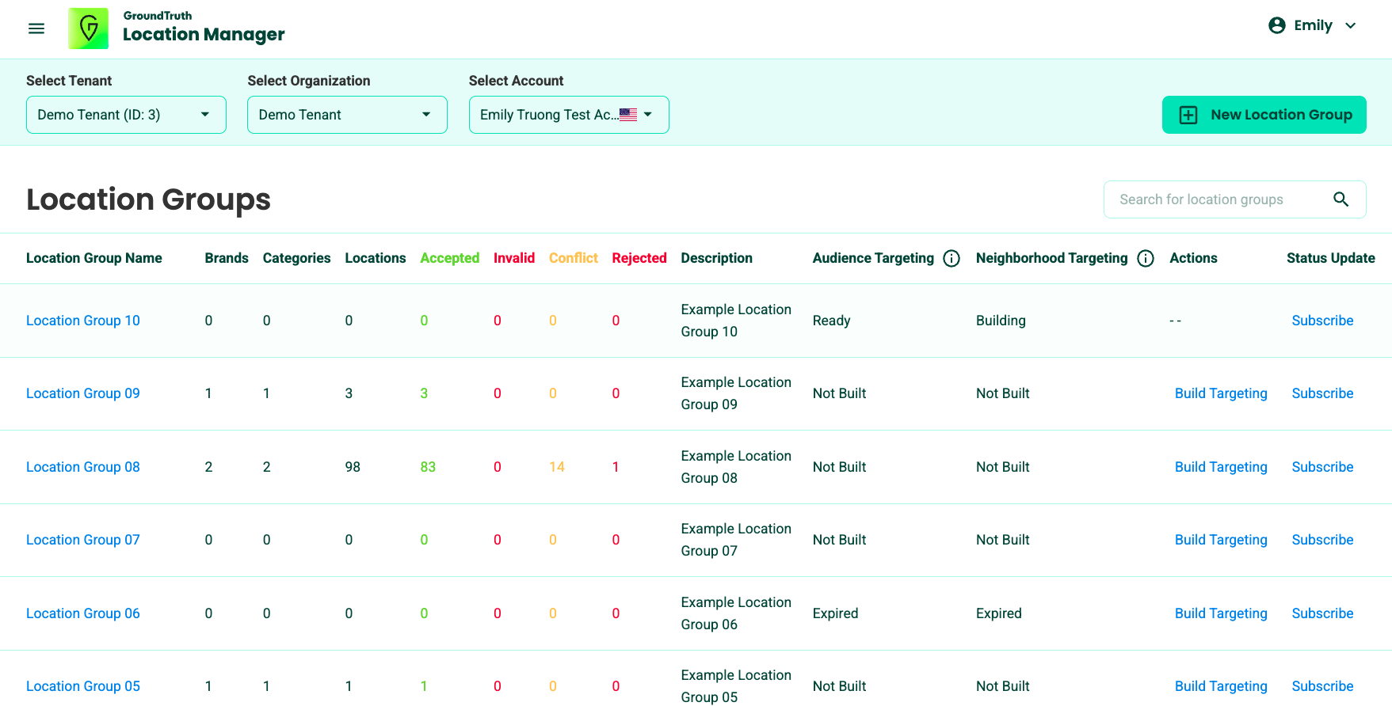Click the Location Group Name column header
Screen dimensions: 1392x706
tap(94, 258)
